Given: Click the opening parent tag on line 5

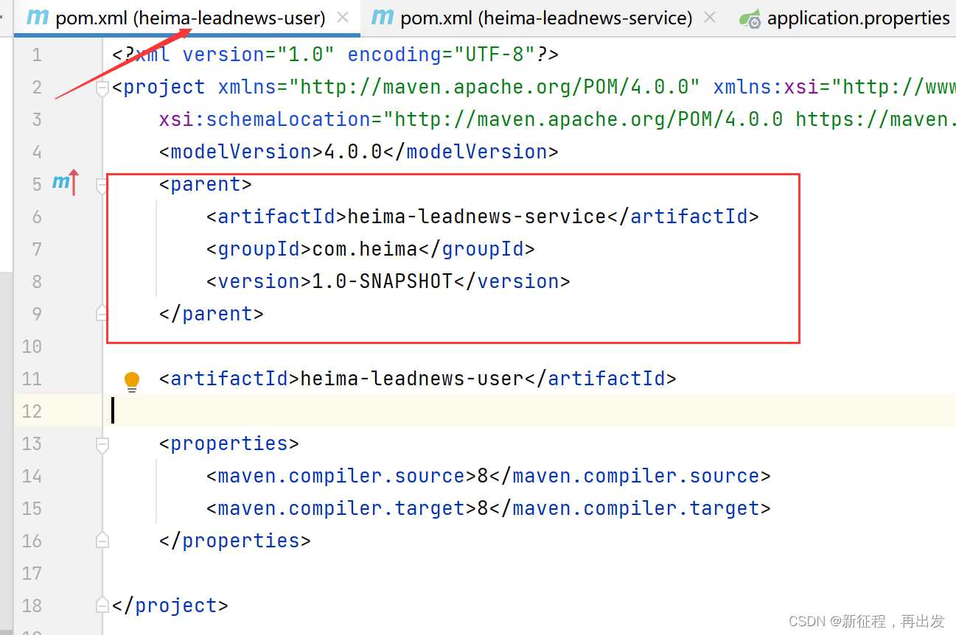Looking at the screenshot, I should [x=206, y=184].
